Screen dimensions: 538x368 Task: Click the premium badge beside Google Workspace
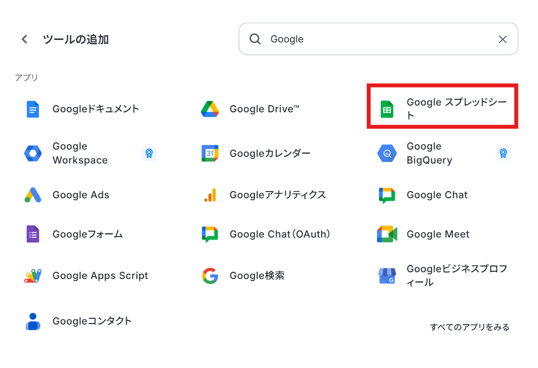[149, 153]
